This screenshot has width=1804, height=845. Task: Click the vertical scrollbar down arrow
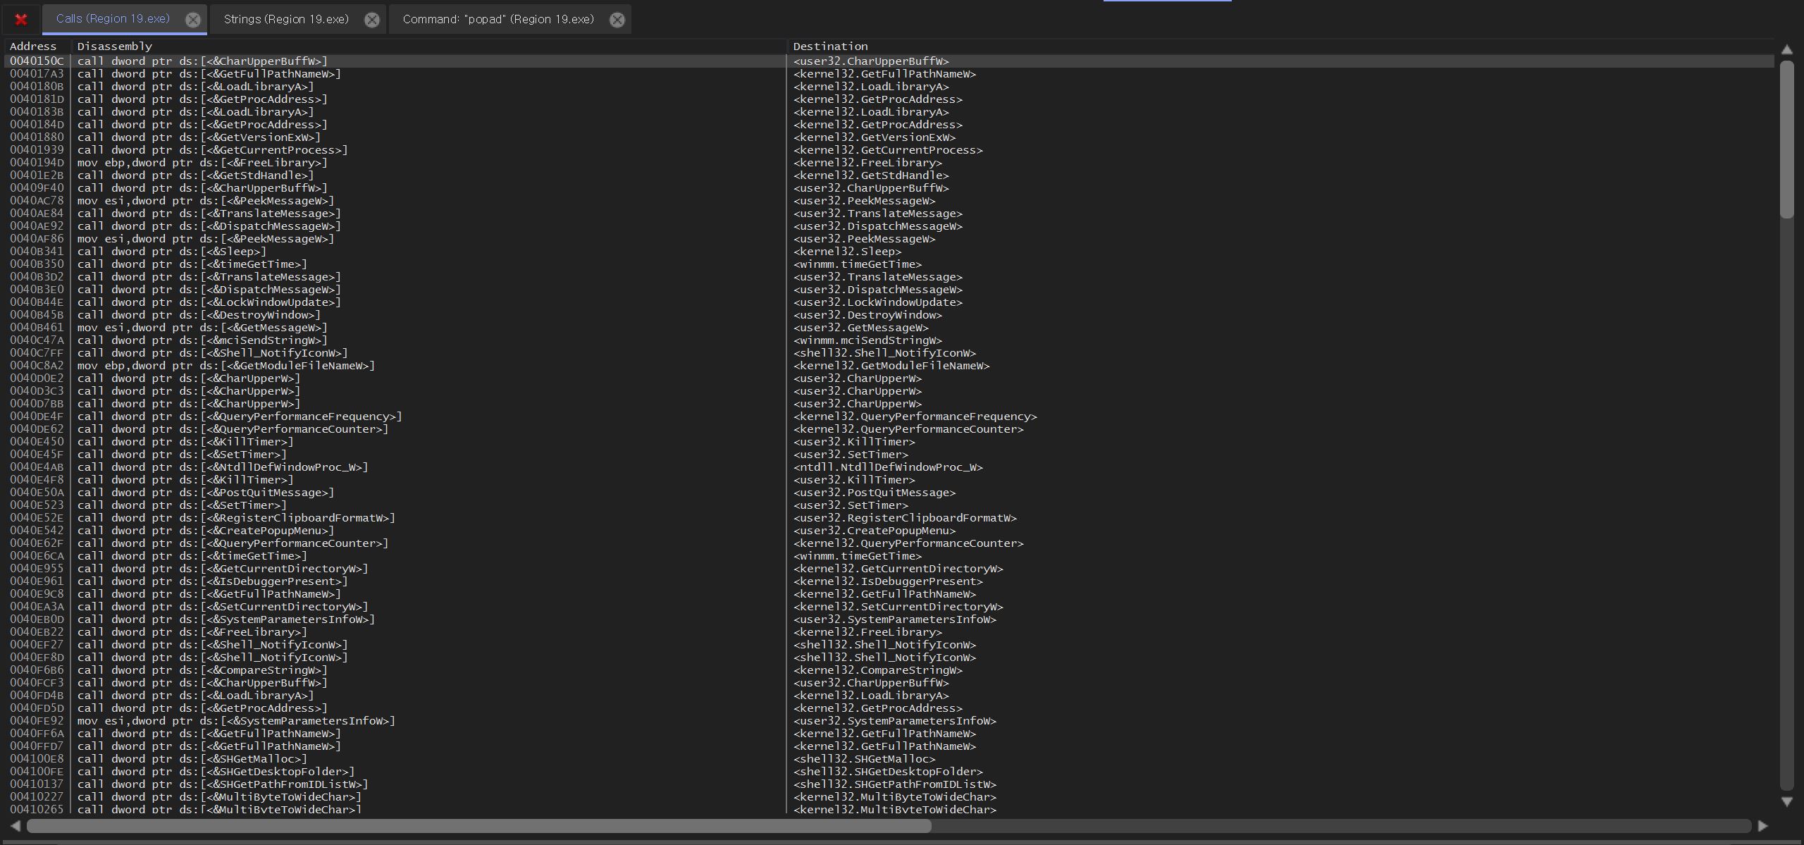1786,802
